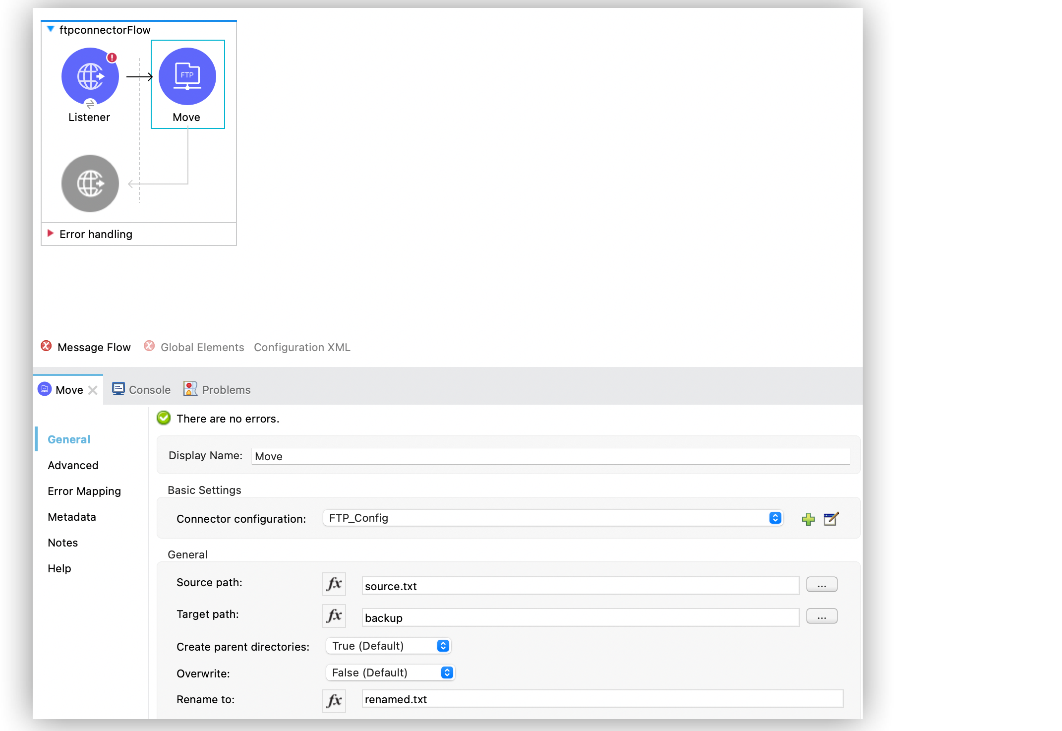Open the Overwrite dropdown

[x=390, y=672]
